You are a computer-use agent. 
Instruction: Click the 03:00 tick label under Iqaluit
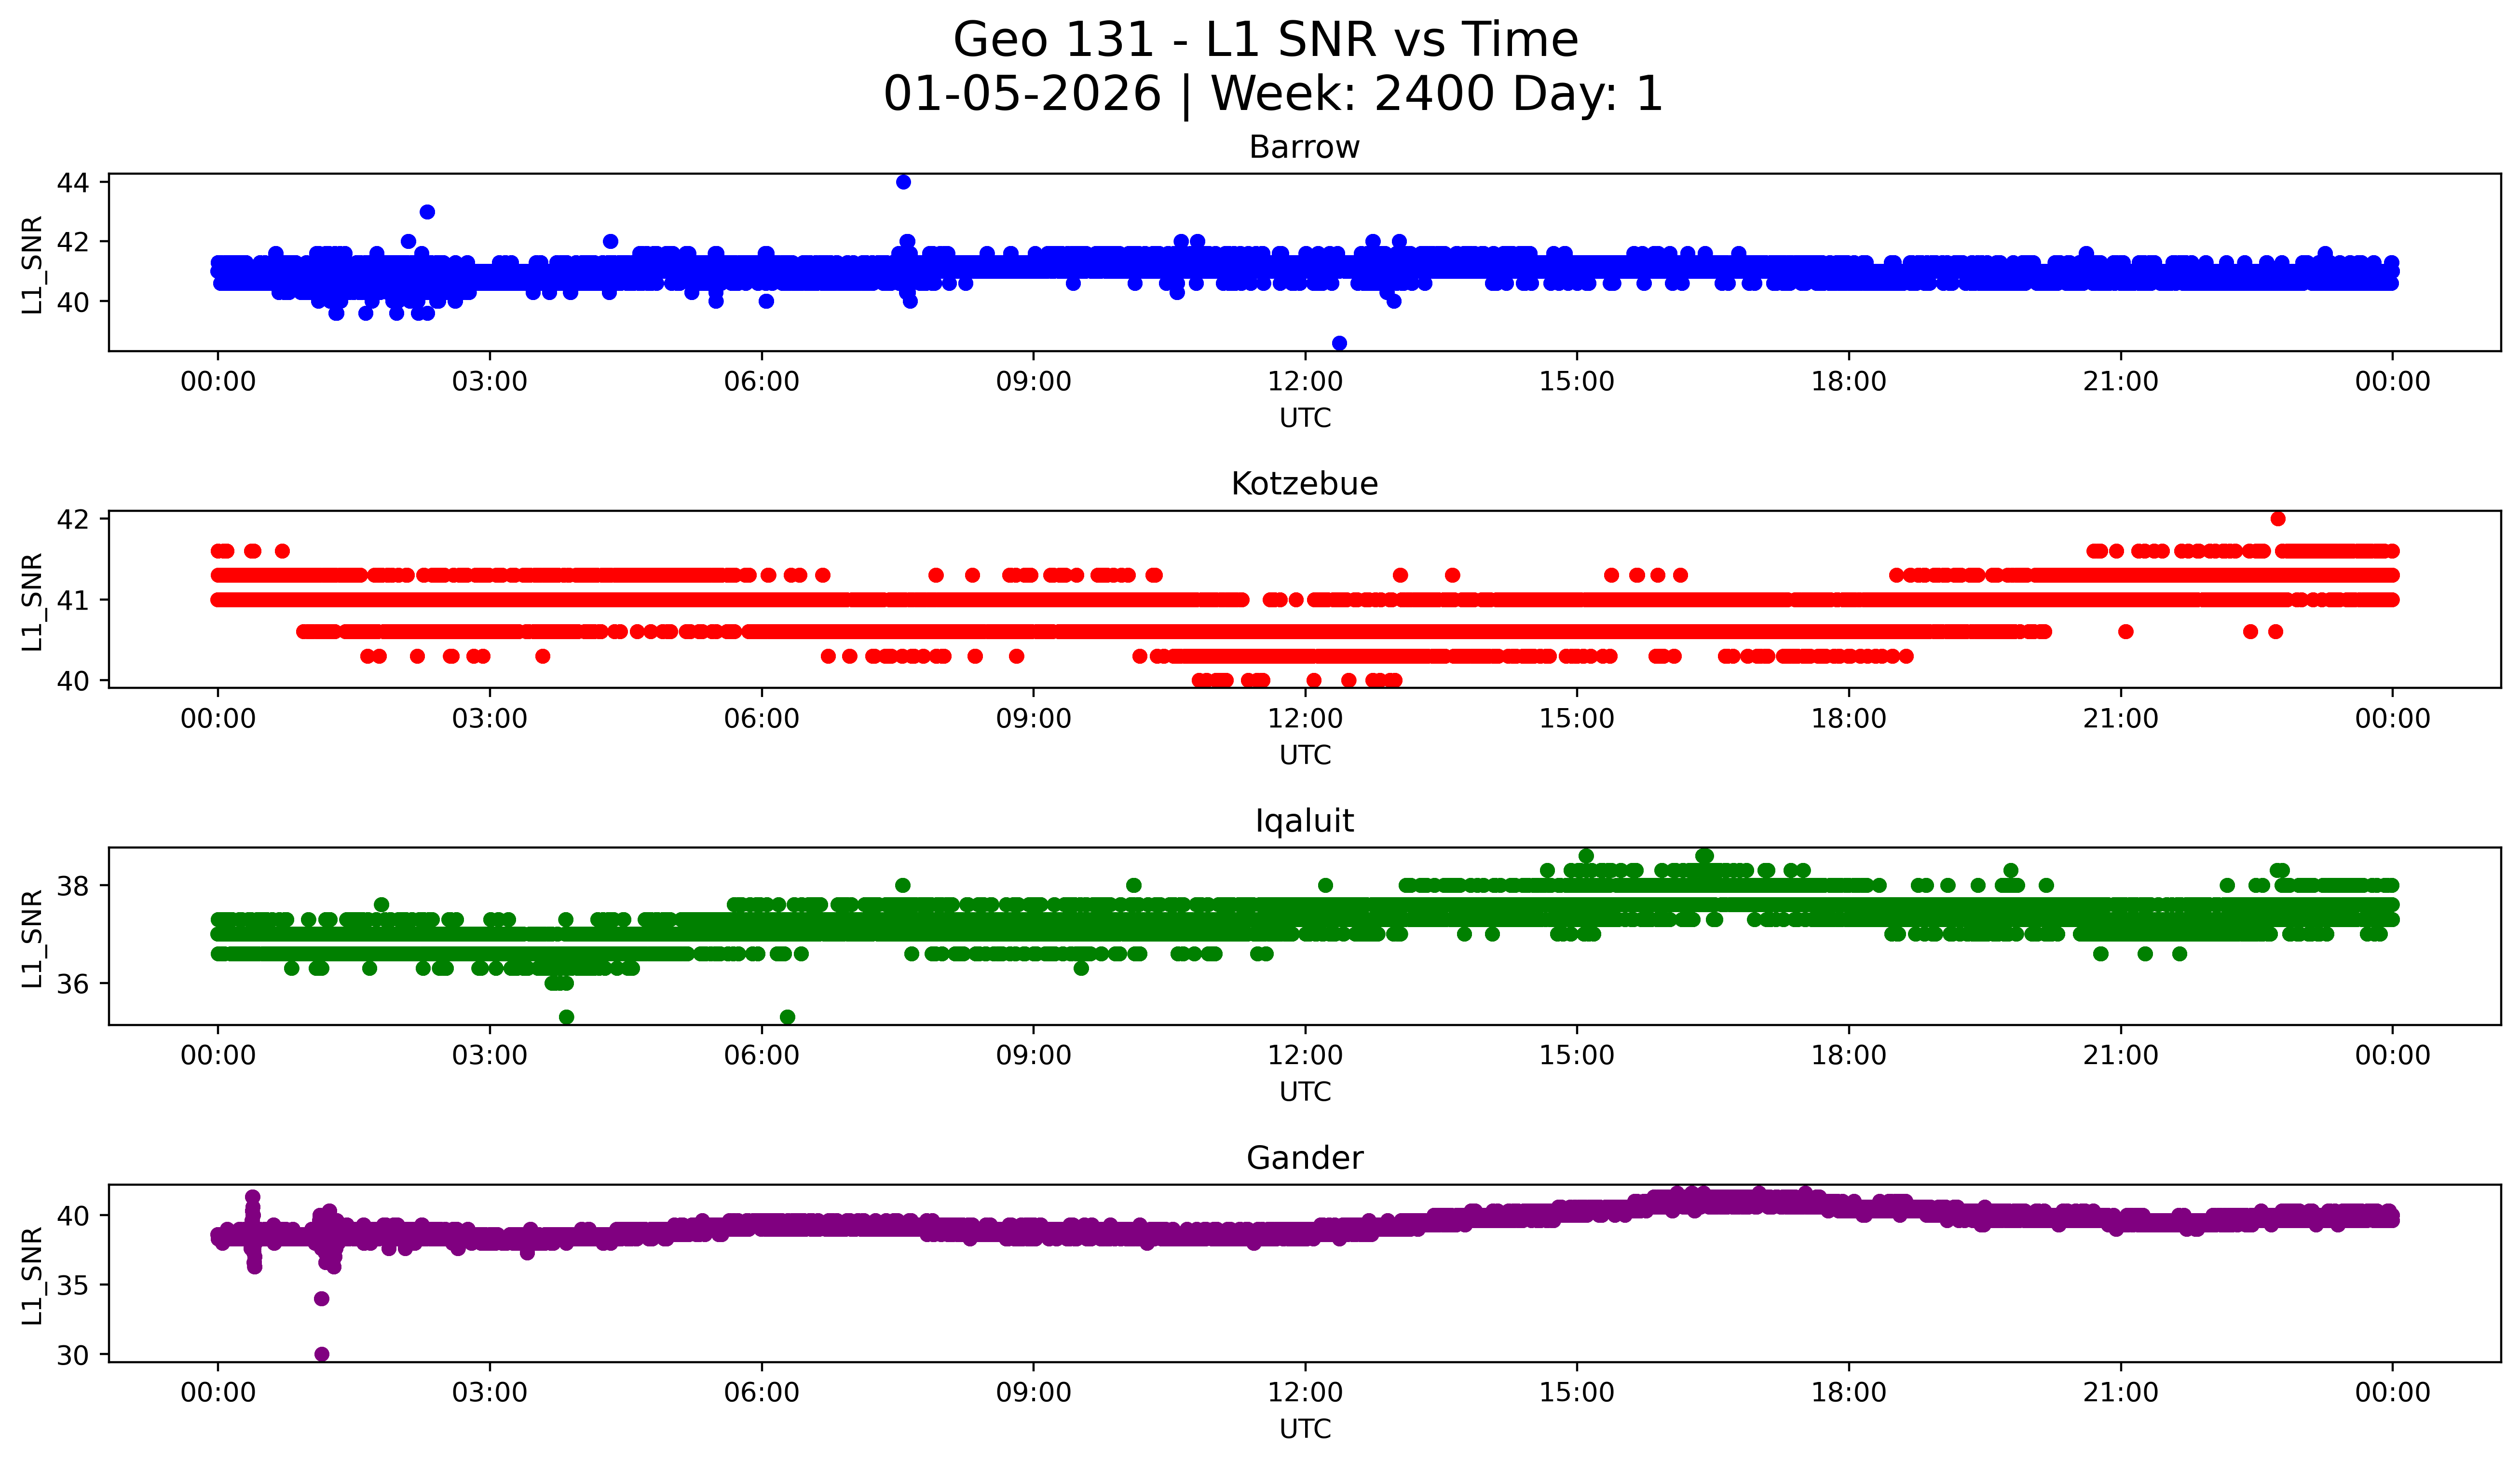tap(489, 1056)
